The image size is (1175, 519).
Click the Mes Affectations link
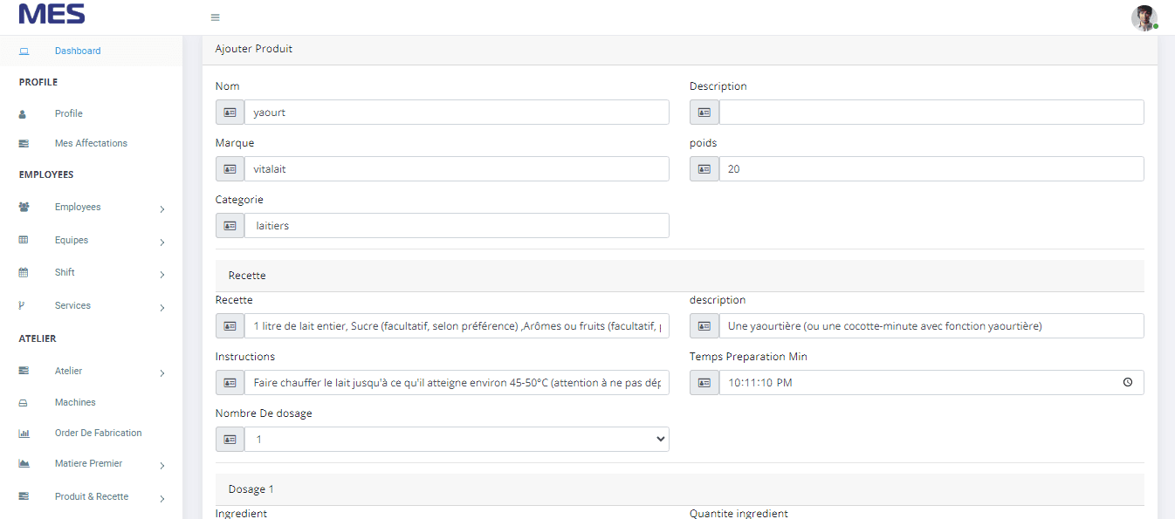(89, 143)
